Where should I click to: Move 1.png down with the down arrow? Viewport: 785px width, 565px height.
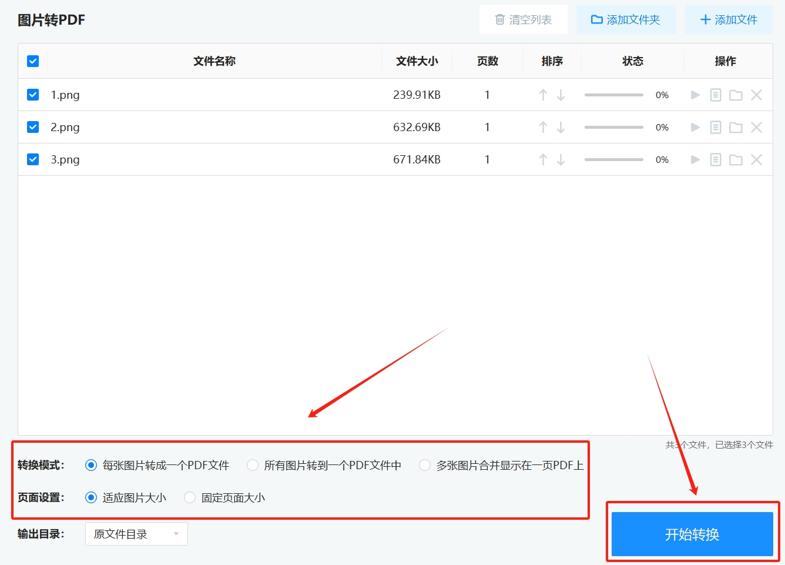[561, 95]
